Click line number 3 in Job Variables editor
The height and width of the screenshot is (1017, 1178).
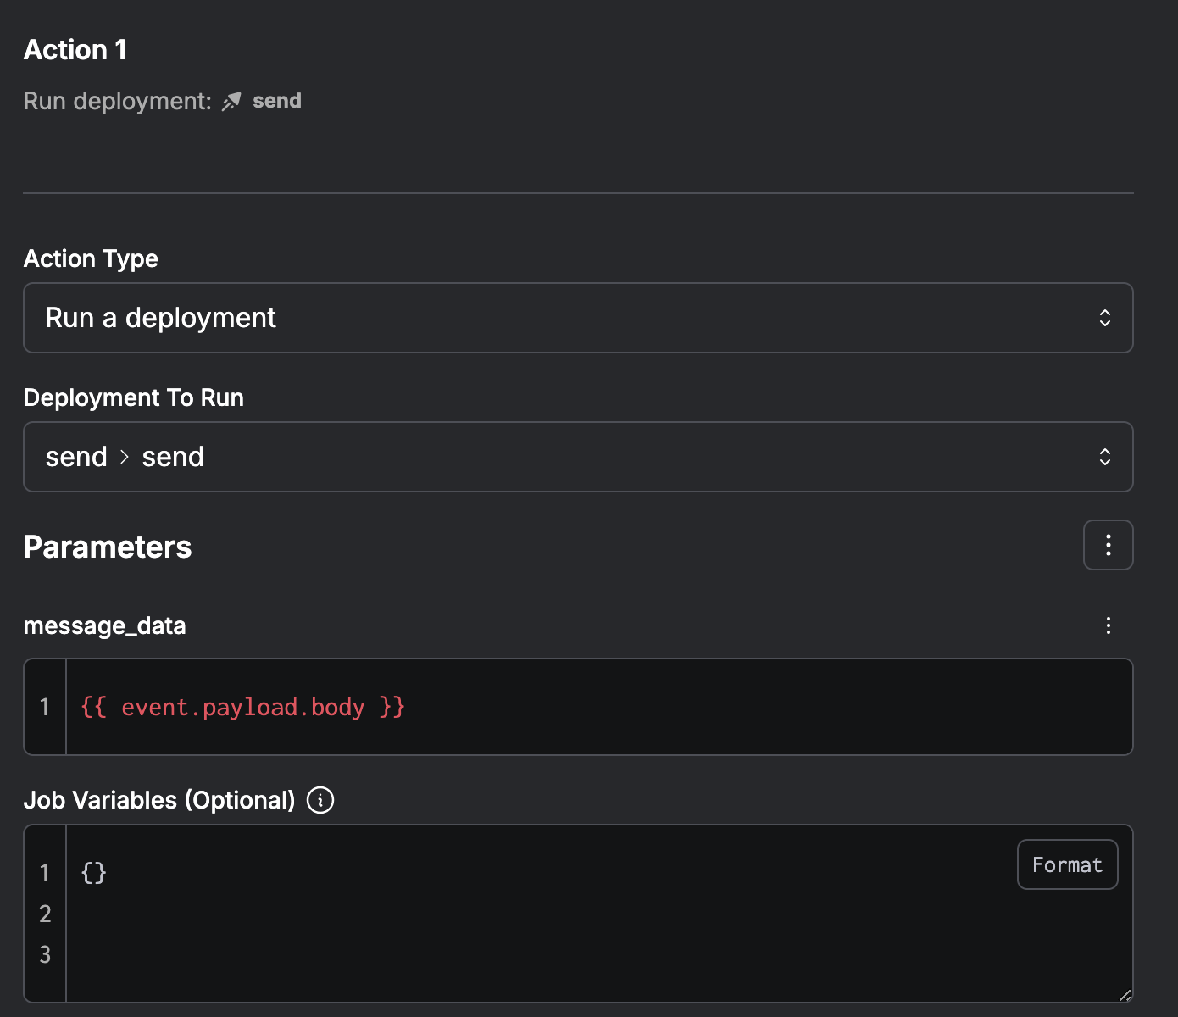coord(45,954)
